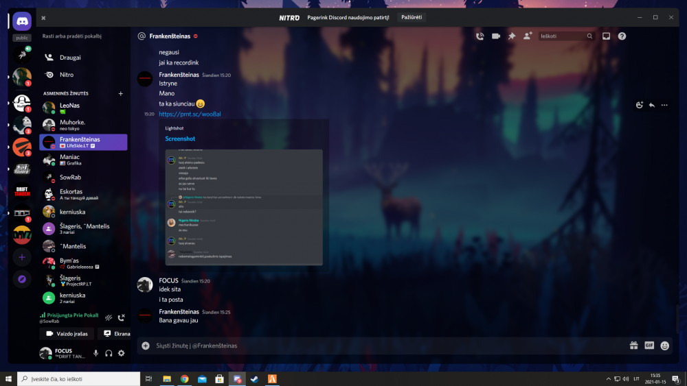The width and height of the screenshot is (687, 386).
Task: Add friends to DM with the person-plus icon
Action: click(x=528, y=36)
